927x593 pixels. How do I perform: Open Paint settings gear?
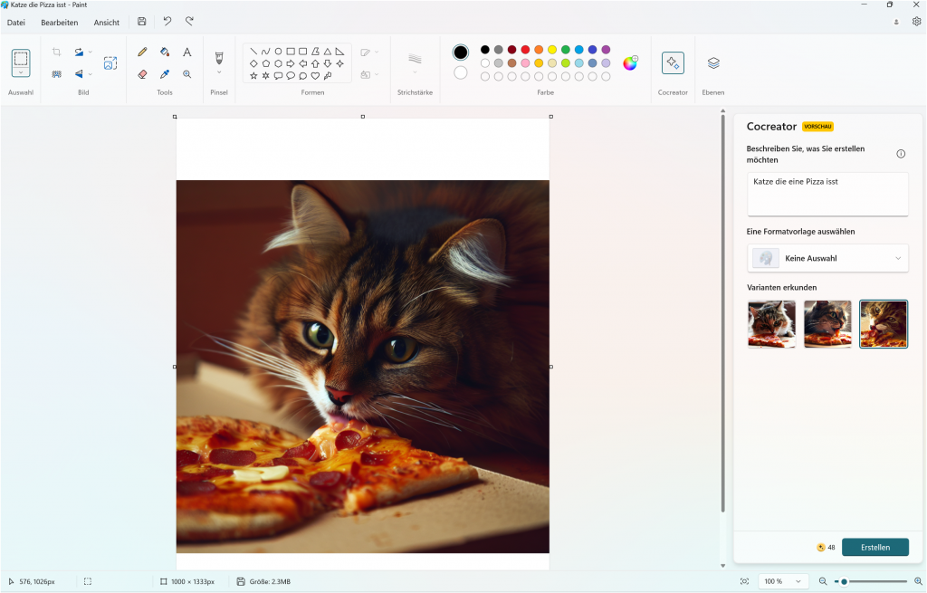click(x=916, y=22)
